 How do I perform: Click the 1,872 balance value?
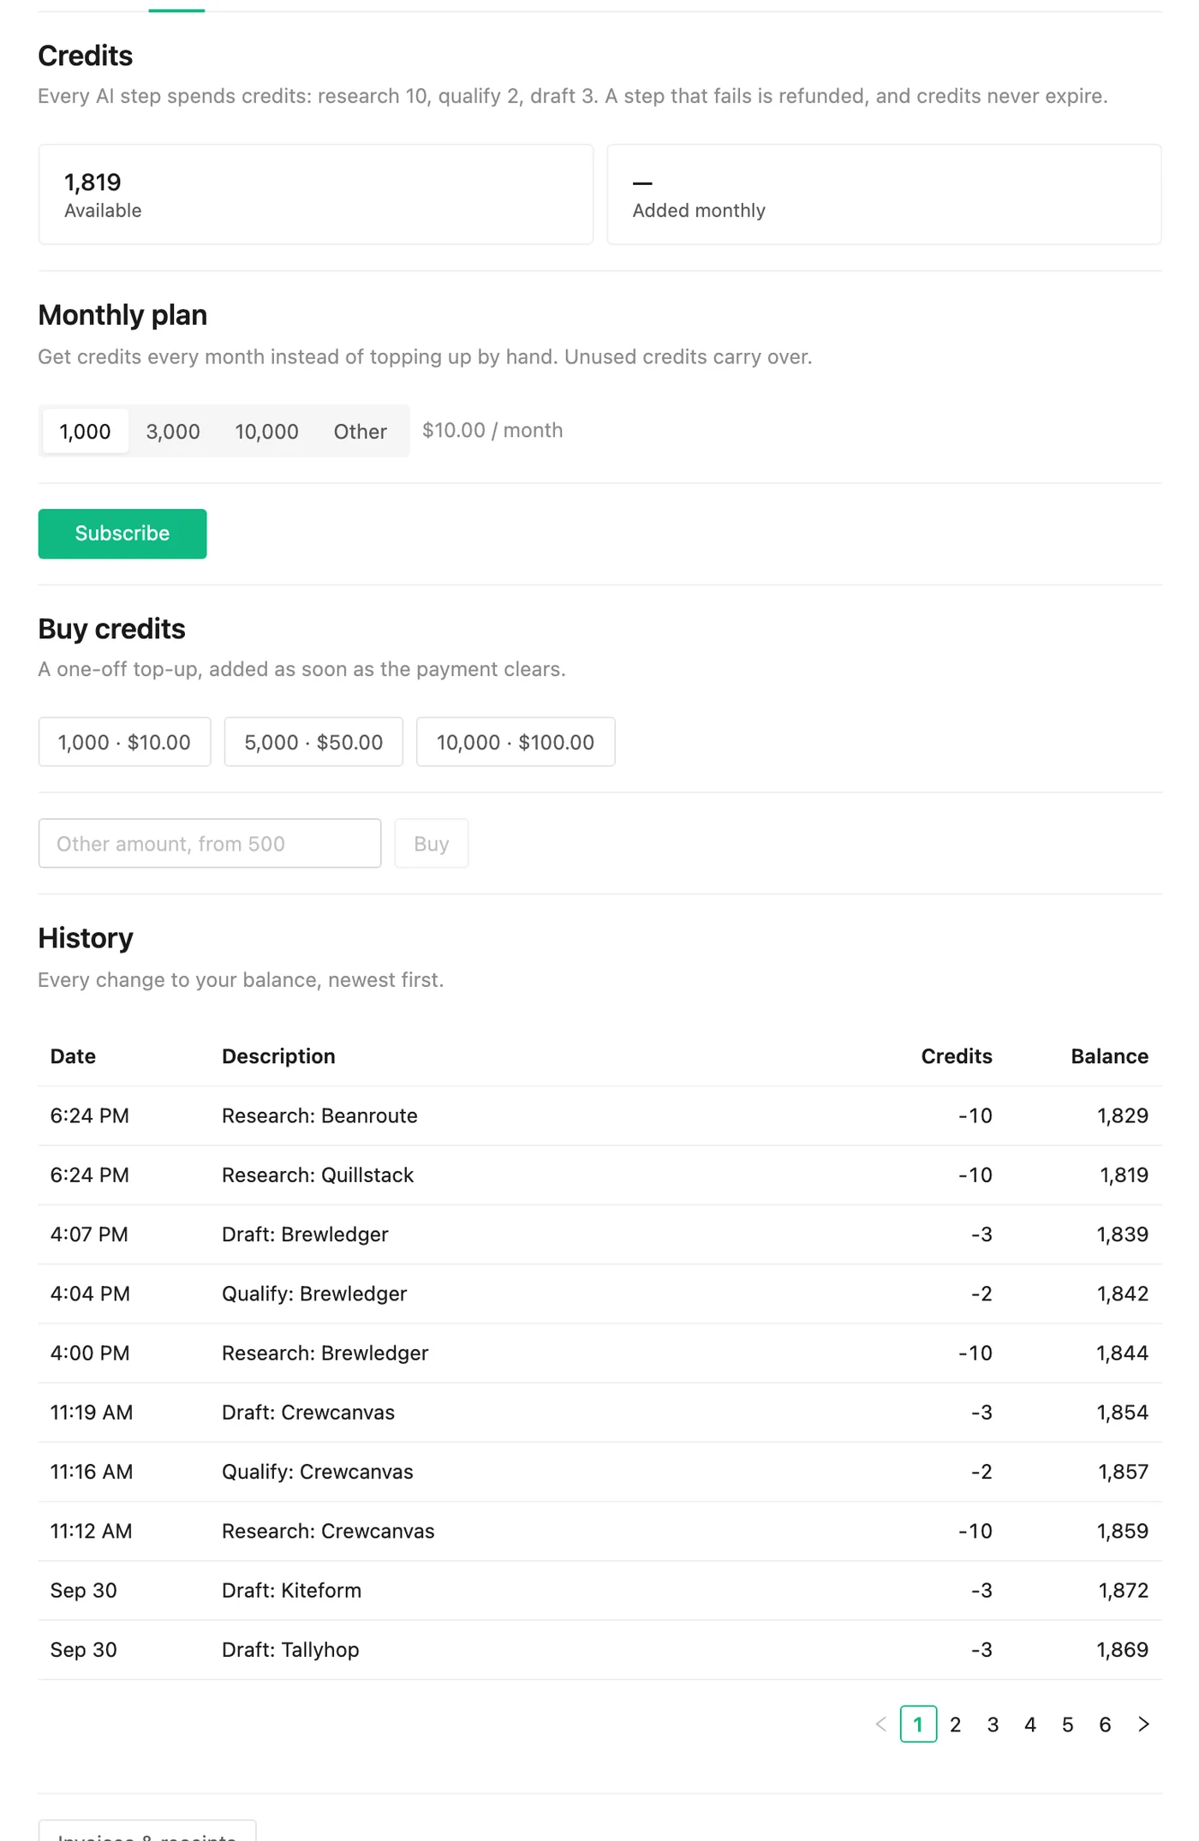coord(1124,1590)
